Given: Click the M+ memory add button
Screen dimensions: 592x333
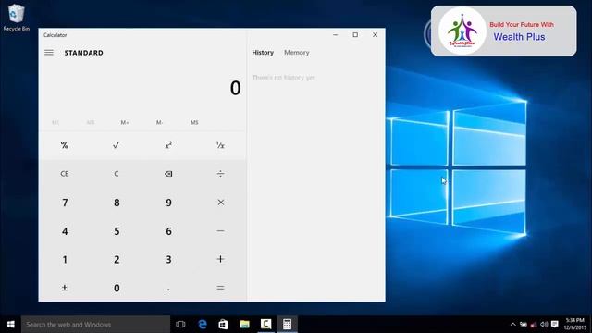Looking at the screenshot, I should coord(125,122).
